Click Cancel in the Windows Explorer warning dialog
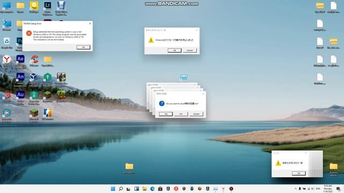The width and height of the screenshot is (344, 193). pos(190,50)
